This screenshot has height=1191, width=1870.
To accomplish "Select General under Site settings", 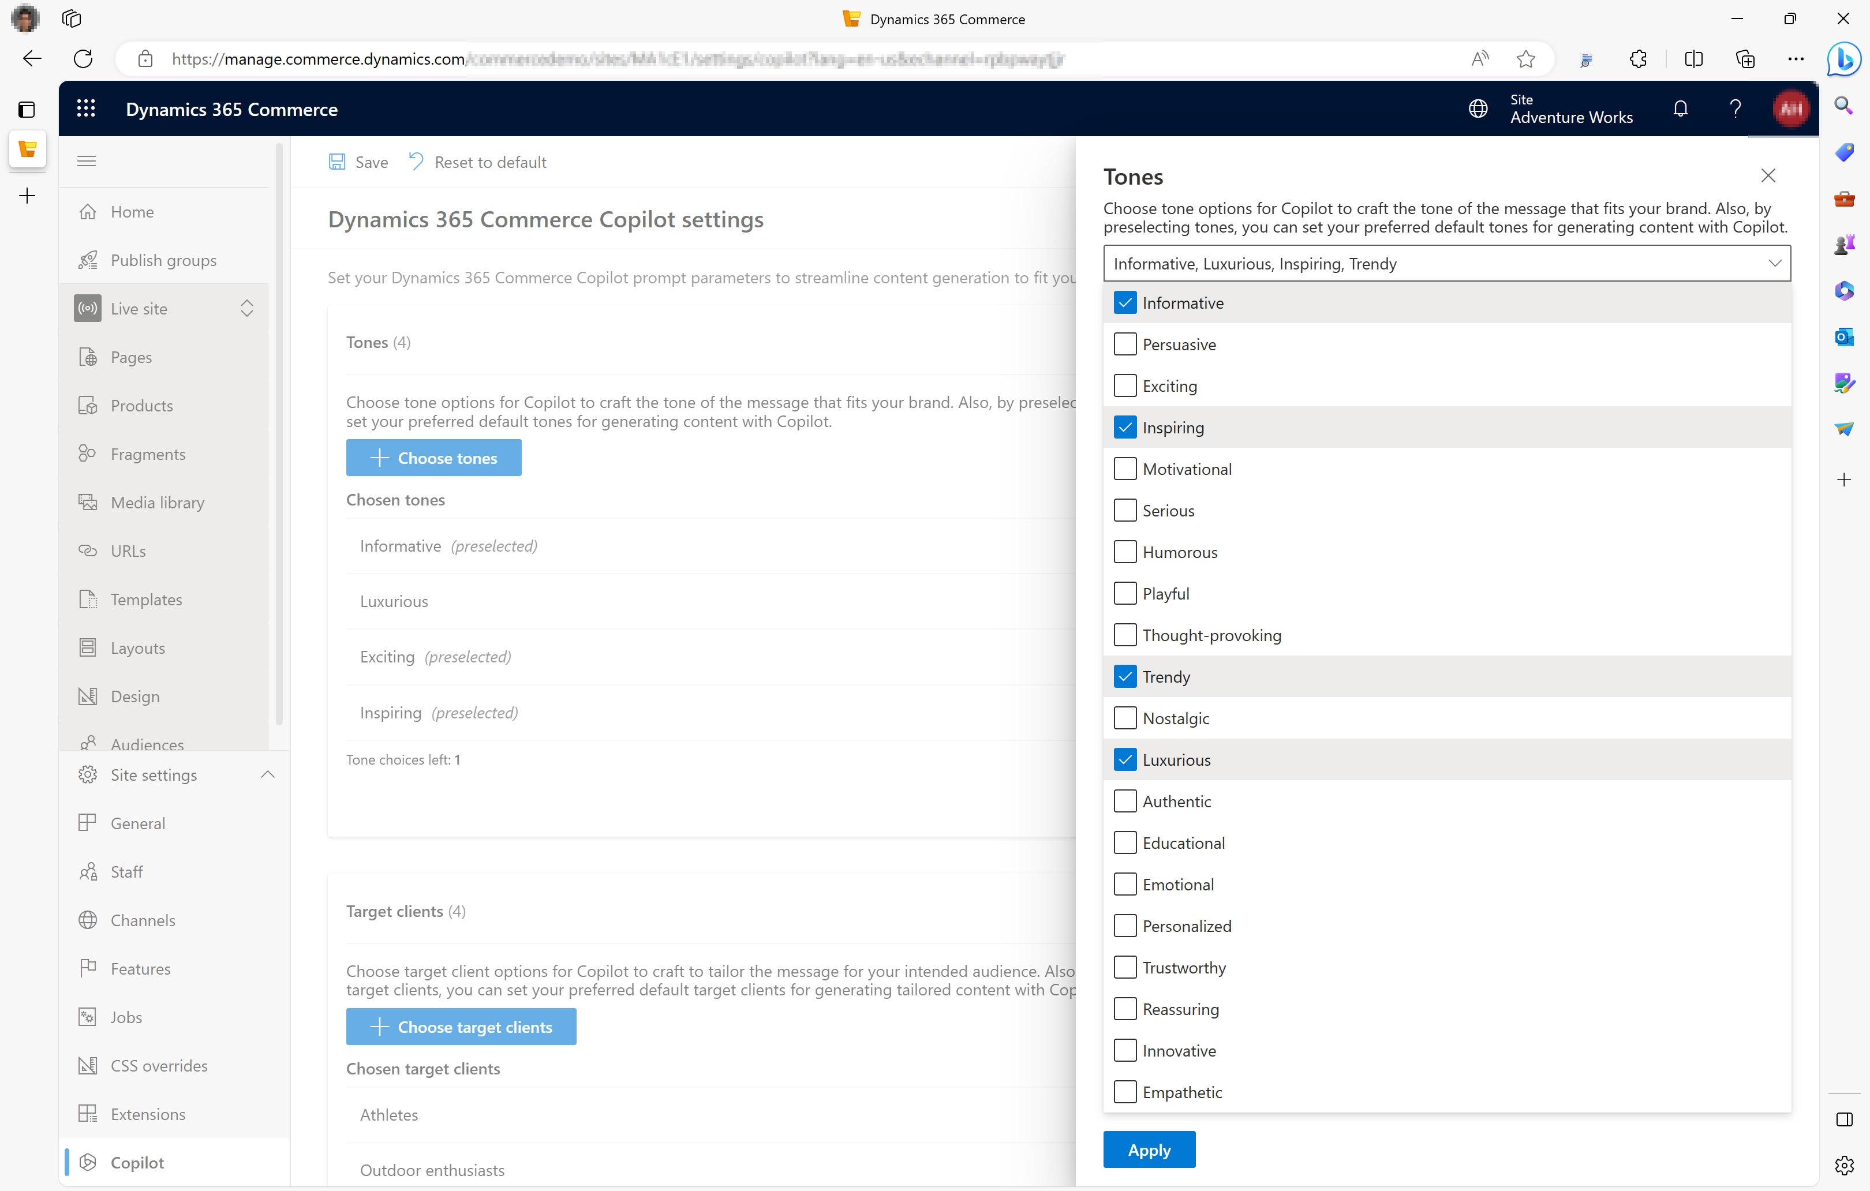I will [x=138, y=822].
